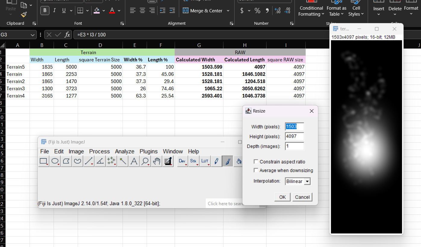Click the Format Painter brush icon
This screenshot has height=247, width=421.
[24, 14]
